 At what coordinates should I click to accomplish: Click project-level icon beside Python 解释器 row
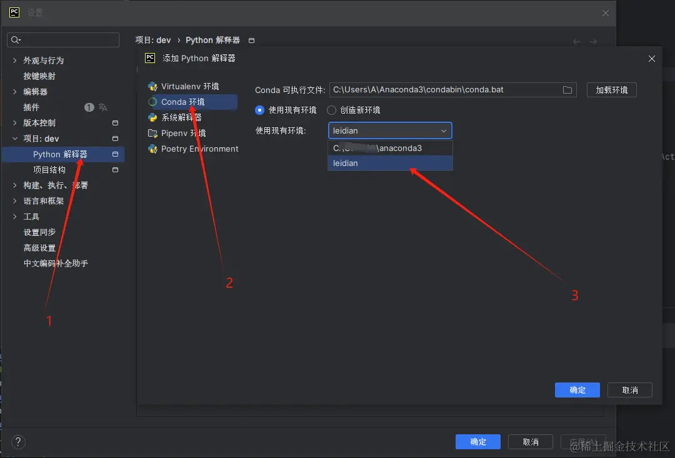[115, 154]
